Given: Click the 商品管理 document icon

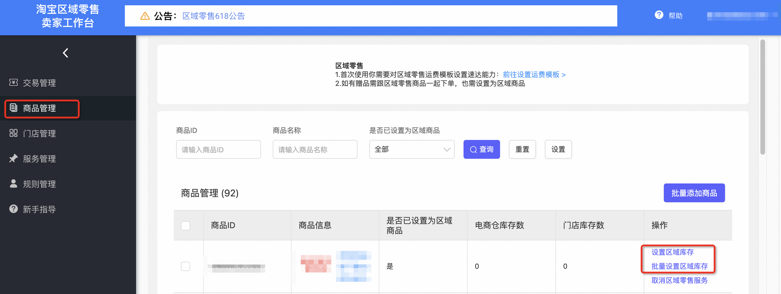Looking at the screenshot, I should [13, 108].
